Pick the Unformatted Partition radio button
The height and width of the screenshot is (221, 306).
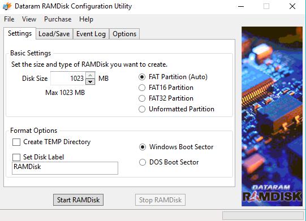[x=142, y=109]
